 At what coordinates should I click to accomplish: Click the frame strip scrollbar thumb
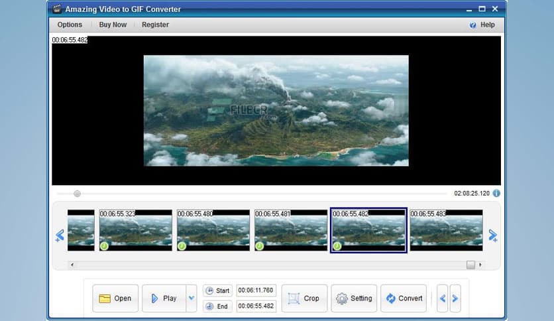click(471, 265)
